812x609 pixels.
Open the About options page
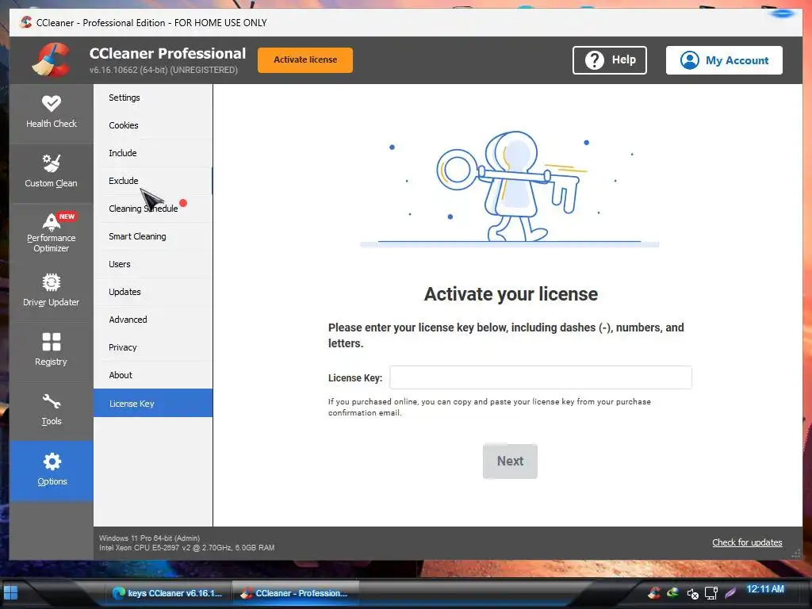(153, 375)
